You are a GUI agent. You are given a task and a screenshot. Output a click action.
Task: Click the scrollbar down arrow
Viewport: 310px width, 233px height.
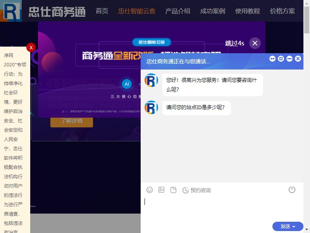click(x=307, y=230)
